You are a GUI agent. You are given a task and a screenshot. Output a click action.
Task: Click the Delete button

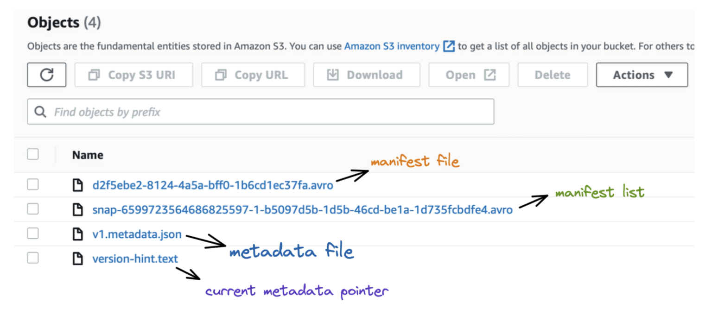(553, 75)
